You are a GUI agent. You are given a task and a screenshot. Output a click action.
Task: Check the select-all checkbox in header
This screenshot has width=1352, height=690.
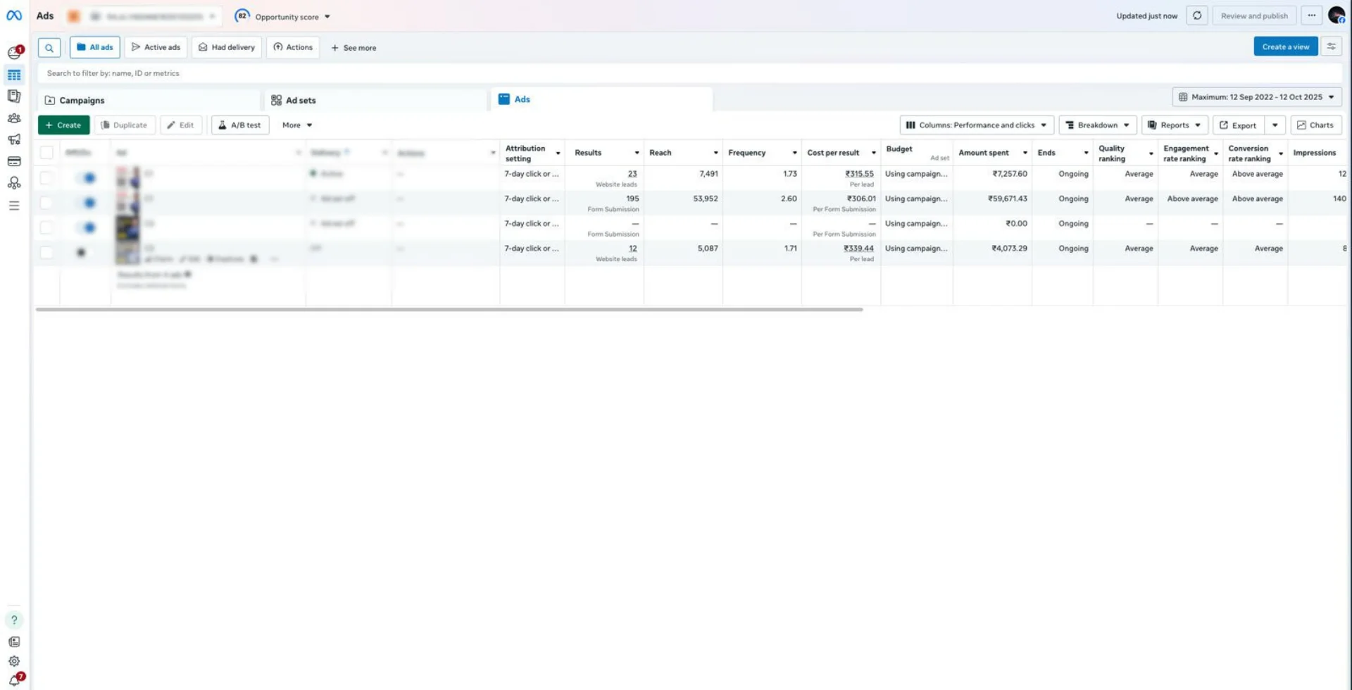click(46, 153)
